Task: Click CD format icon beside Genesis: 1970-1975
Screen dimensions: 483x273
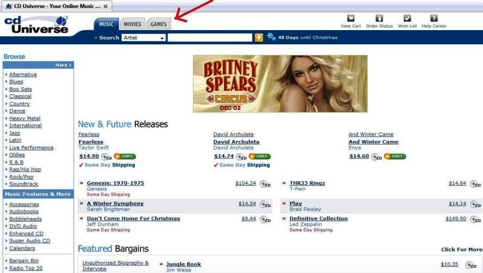Action: coord(265,184)
